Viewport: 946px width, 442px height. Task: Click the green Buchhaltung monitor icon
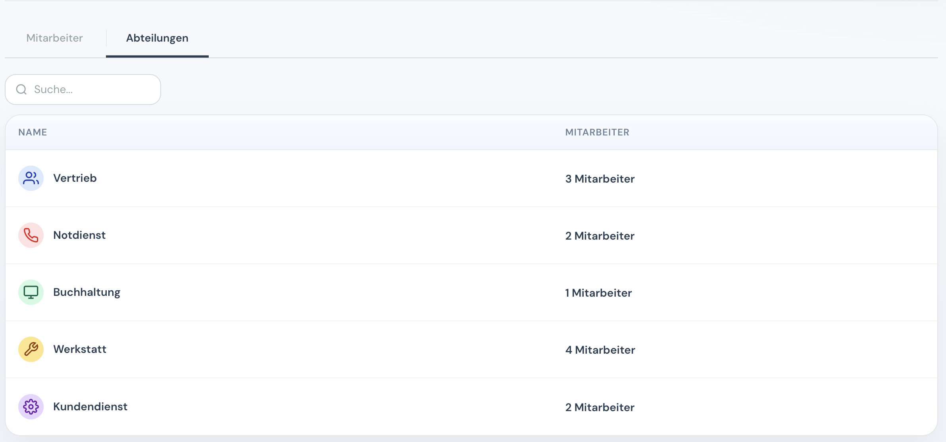[x=31, y=292]
